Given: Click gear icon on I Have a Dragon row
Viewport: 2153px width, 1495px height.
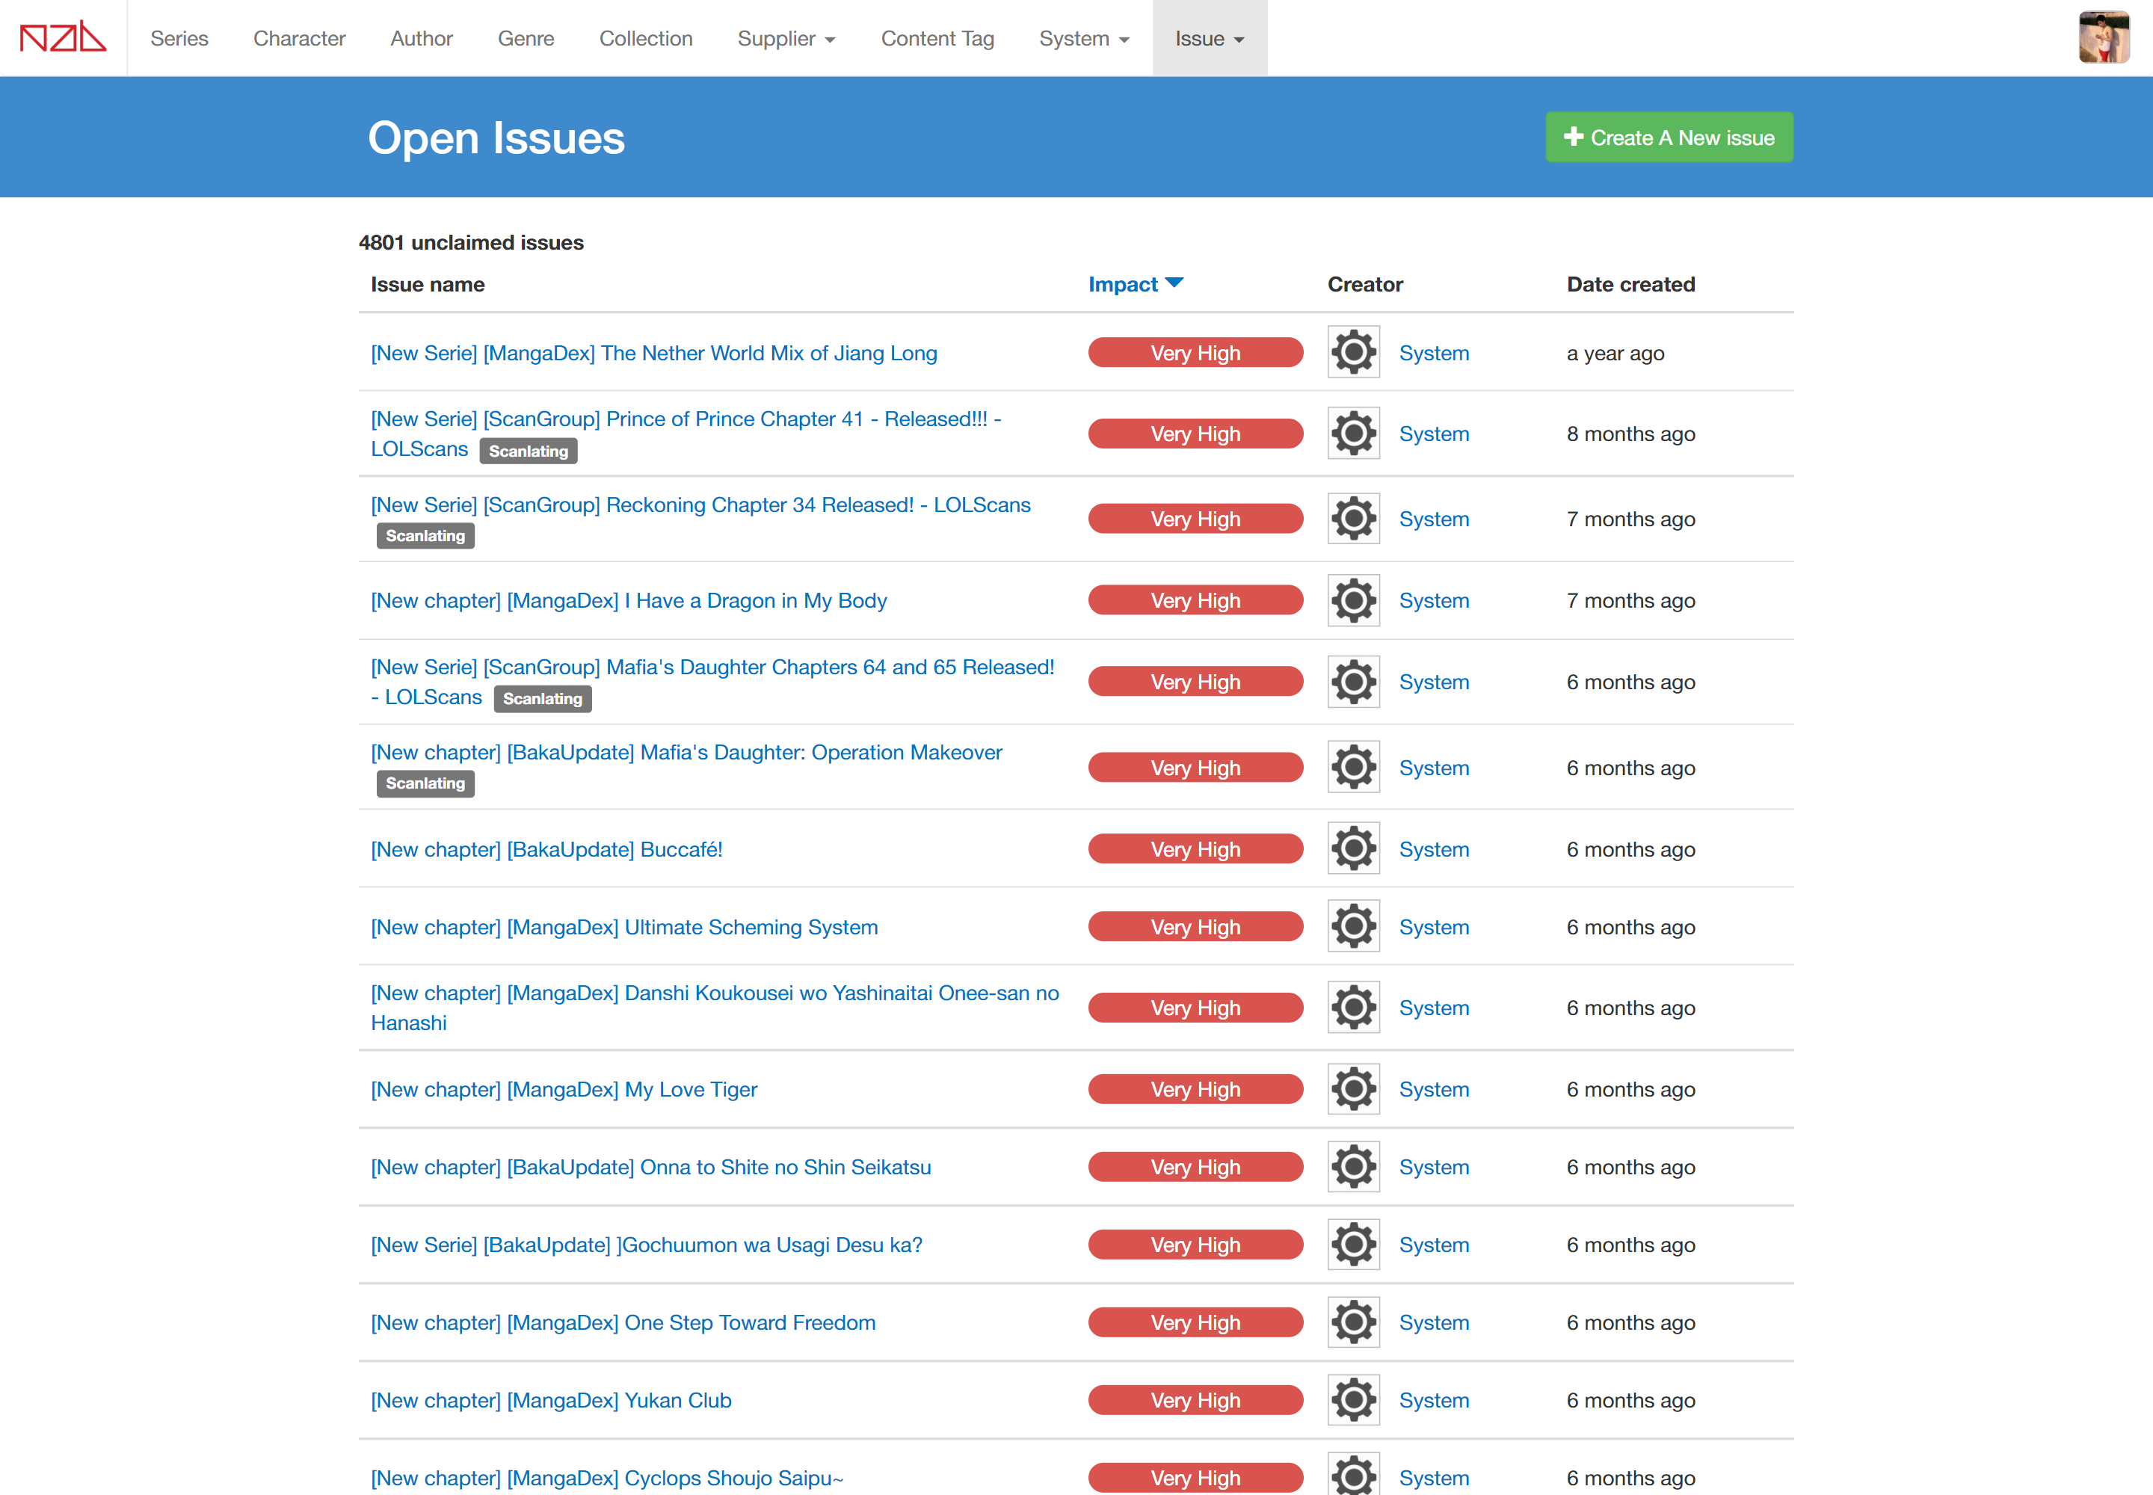Looking at the screenshot, I should click(1353, 600).
